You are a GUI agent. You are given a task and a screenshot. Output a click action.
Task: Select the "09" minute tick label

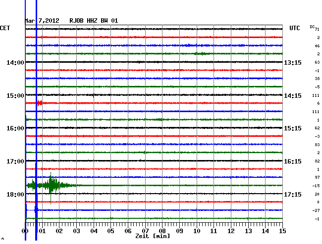pos(179,231)
